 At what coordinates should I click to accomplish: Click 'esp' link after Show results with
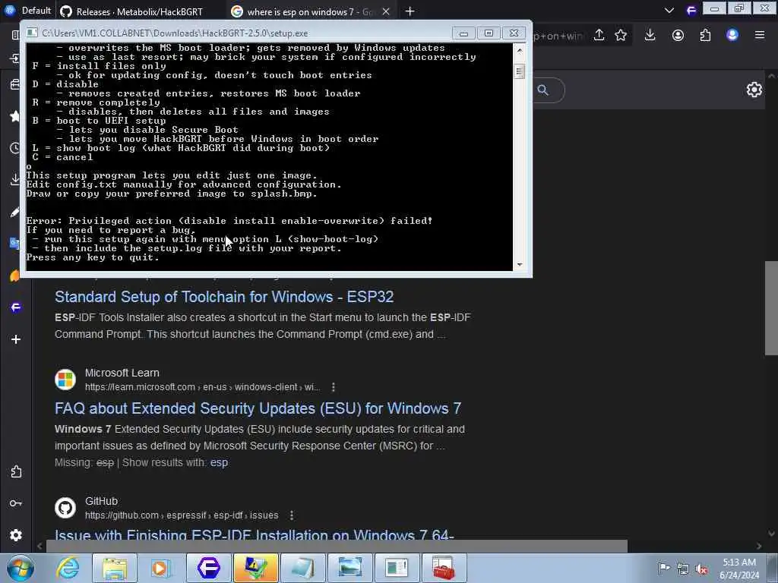219,462
